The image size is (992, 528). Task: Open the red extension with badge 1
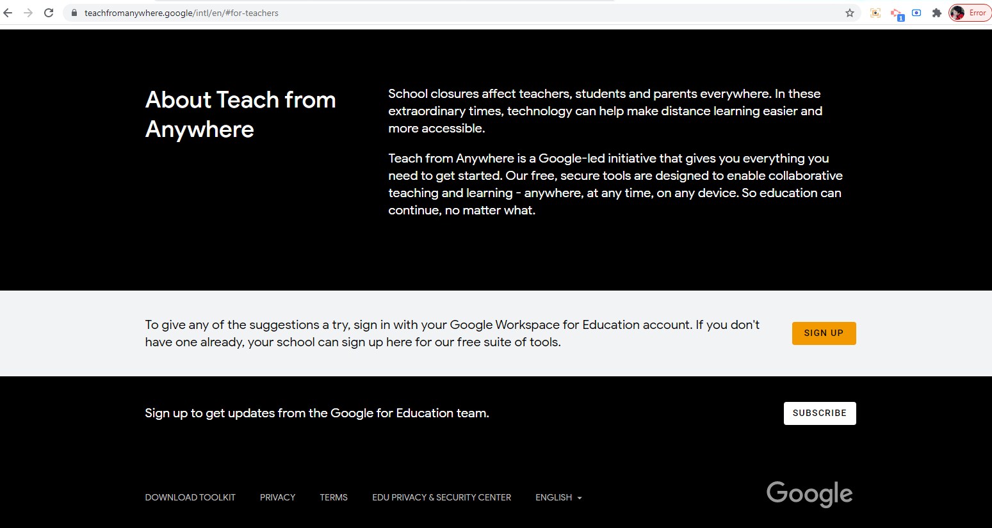[897, 13]
